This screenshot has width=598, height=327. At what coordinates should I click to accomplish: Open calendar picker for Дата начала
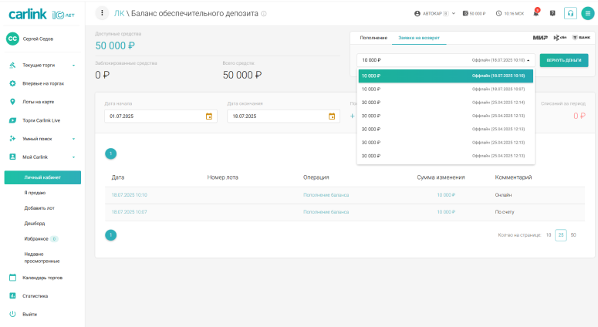(x=208, y=116)
